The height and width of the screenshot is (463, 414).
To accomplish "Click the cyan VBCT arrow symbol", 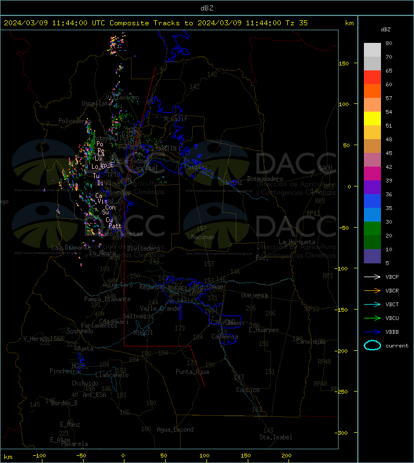I will click(x=372, y=304).
